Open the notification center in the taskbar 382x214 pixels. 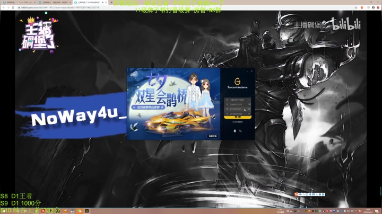[377, 211]
